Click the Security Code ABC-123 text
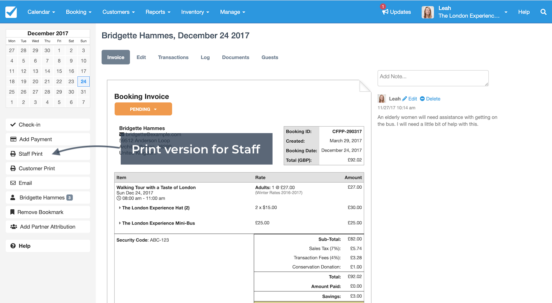 pyautogui.click(x=143, y=240)
